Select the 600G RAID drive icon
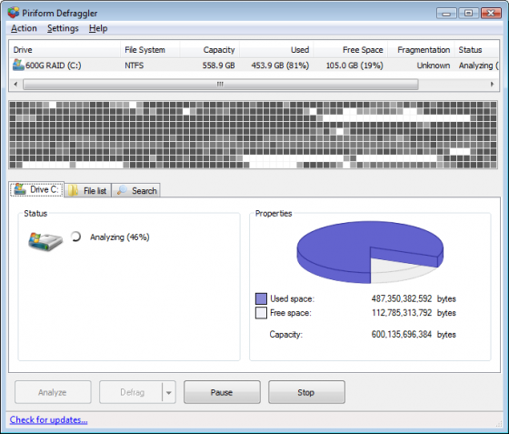509x434 pixels. tap(18, 65)
